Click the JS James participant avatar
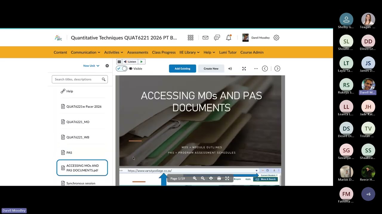382x214 pixels. pos(368,63)
